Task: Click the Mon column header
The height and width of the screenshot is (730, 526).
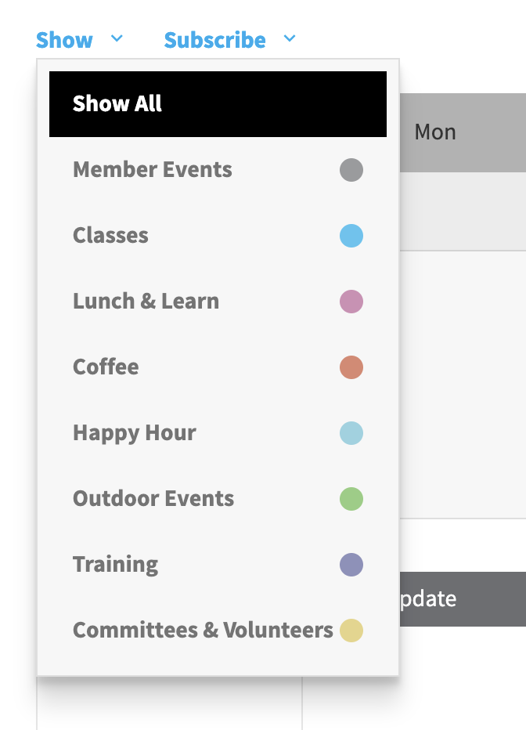Action: click(x=435, y=132)
